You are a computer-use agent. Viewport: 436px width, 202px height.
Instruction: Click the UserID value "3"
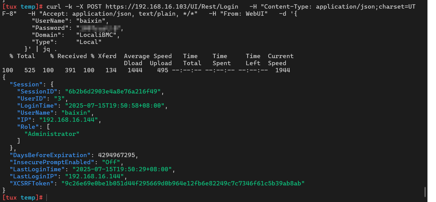tap(59, 98)
